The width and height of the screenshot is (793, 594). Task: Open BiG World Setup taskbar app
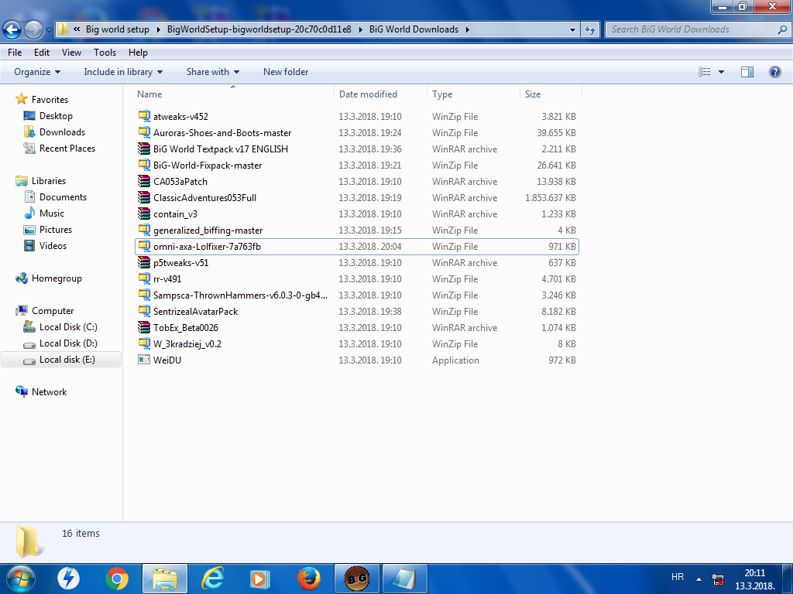356,579
